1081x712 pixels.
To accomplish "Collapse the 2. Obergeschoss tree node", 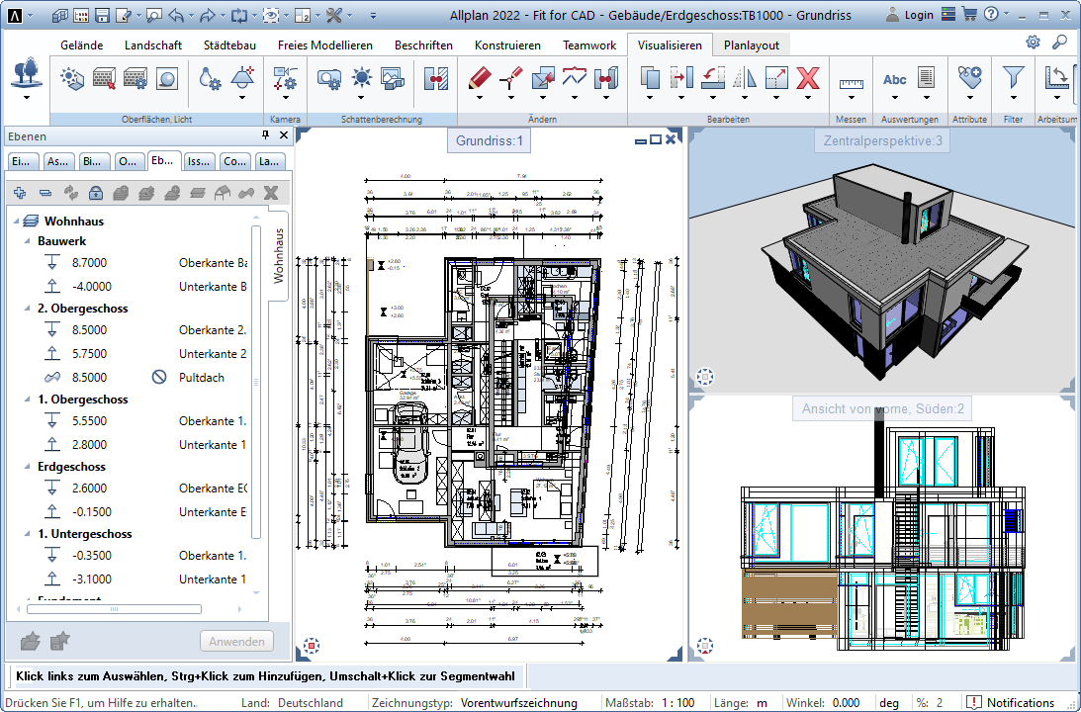I will click(x=28, y=309).
